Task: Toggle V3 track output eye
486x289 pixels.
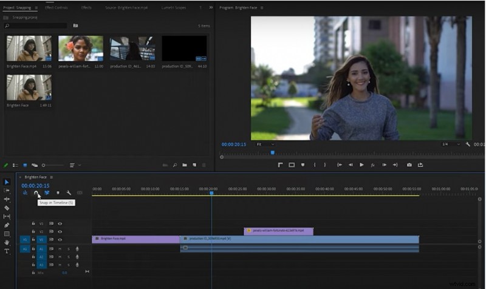Action: tap(60, 223)
